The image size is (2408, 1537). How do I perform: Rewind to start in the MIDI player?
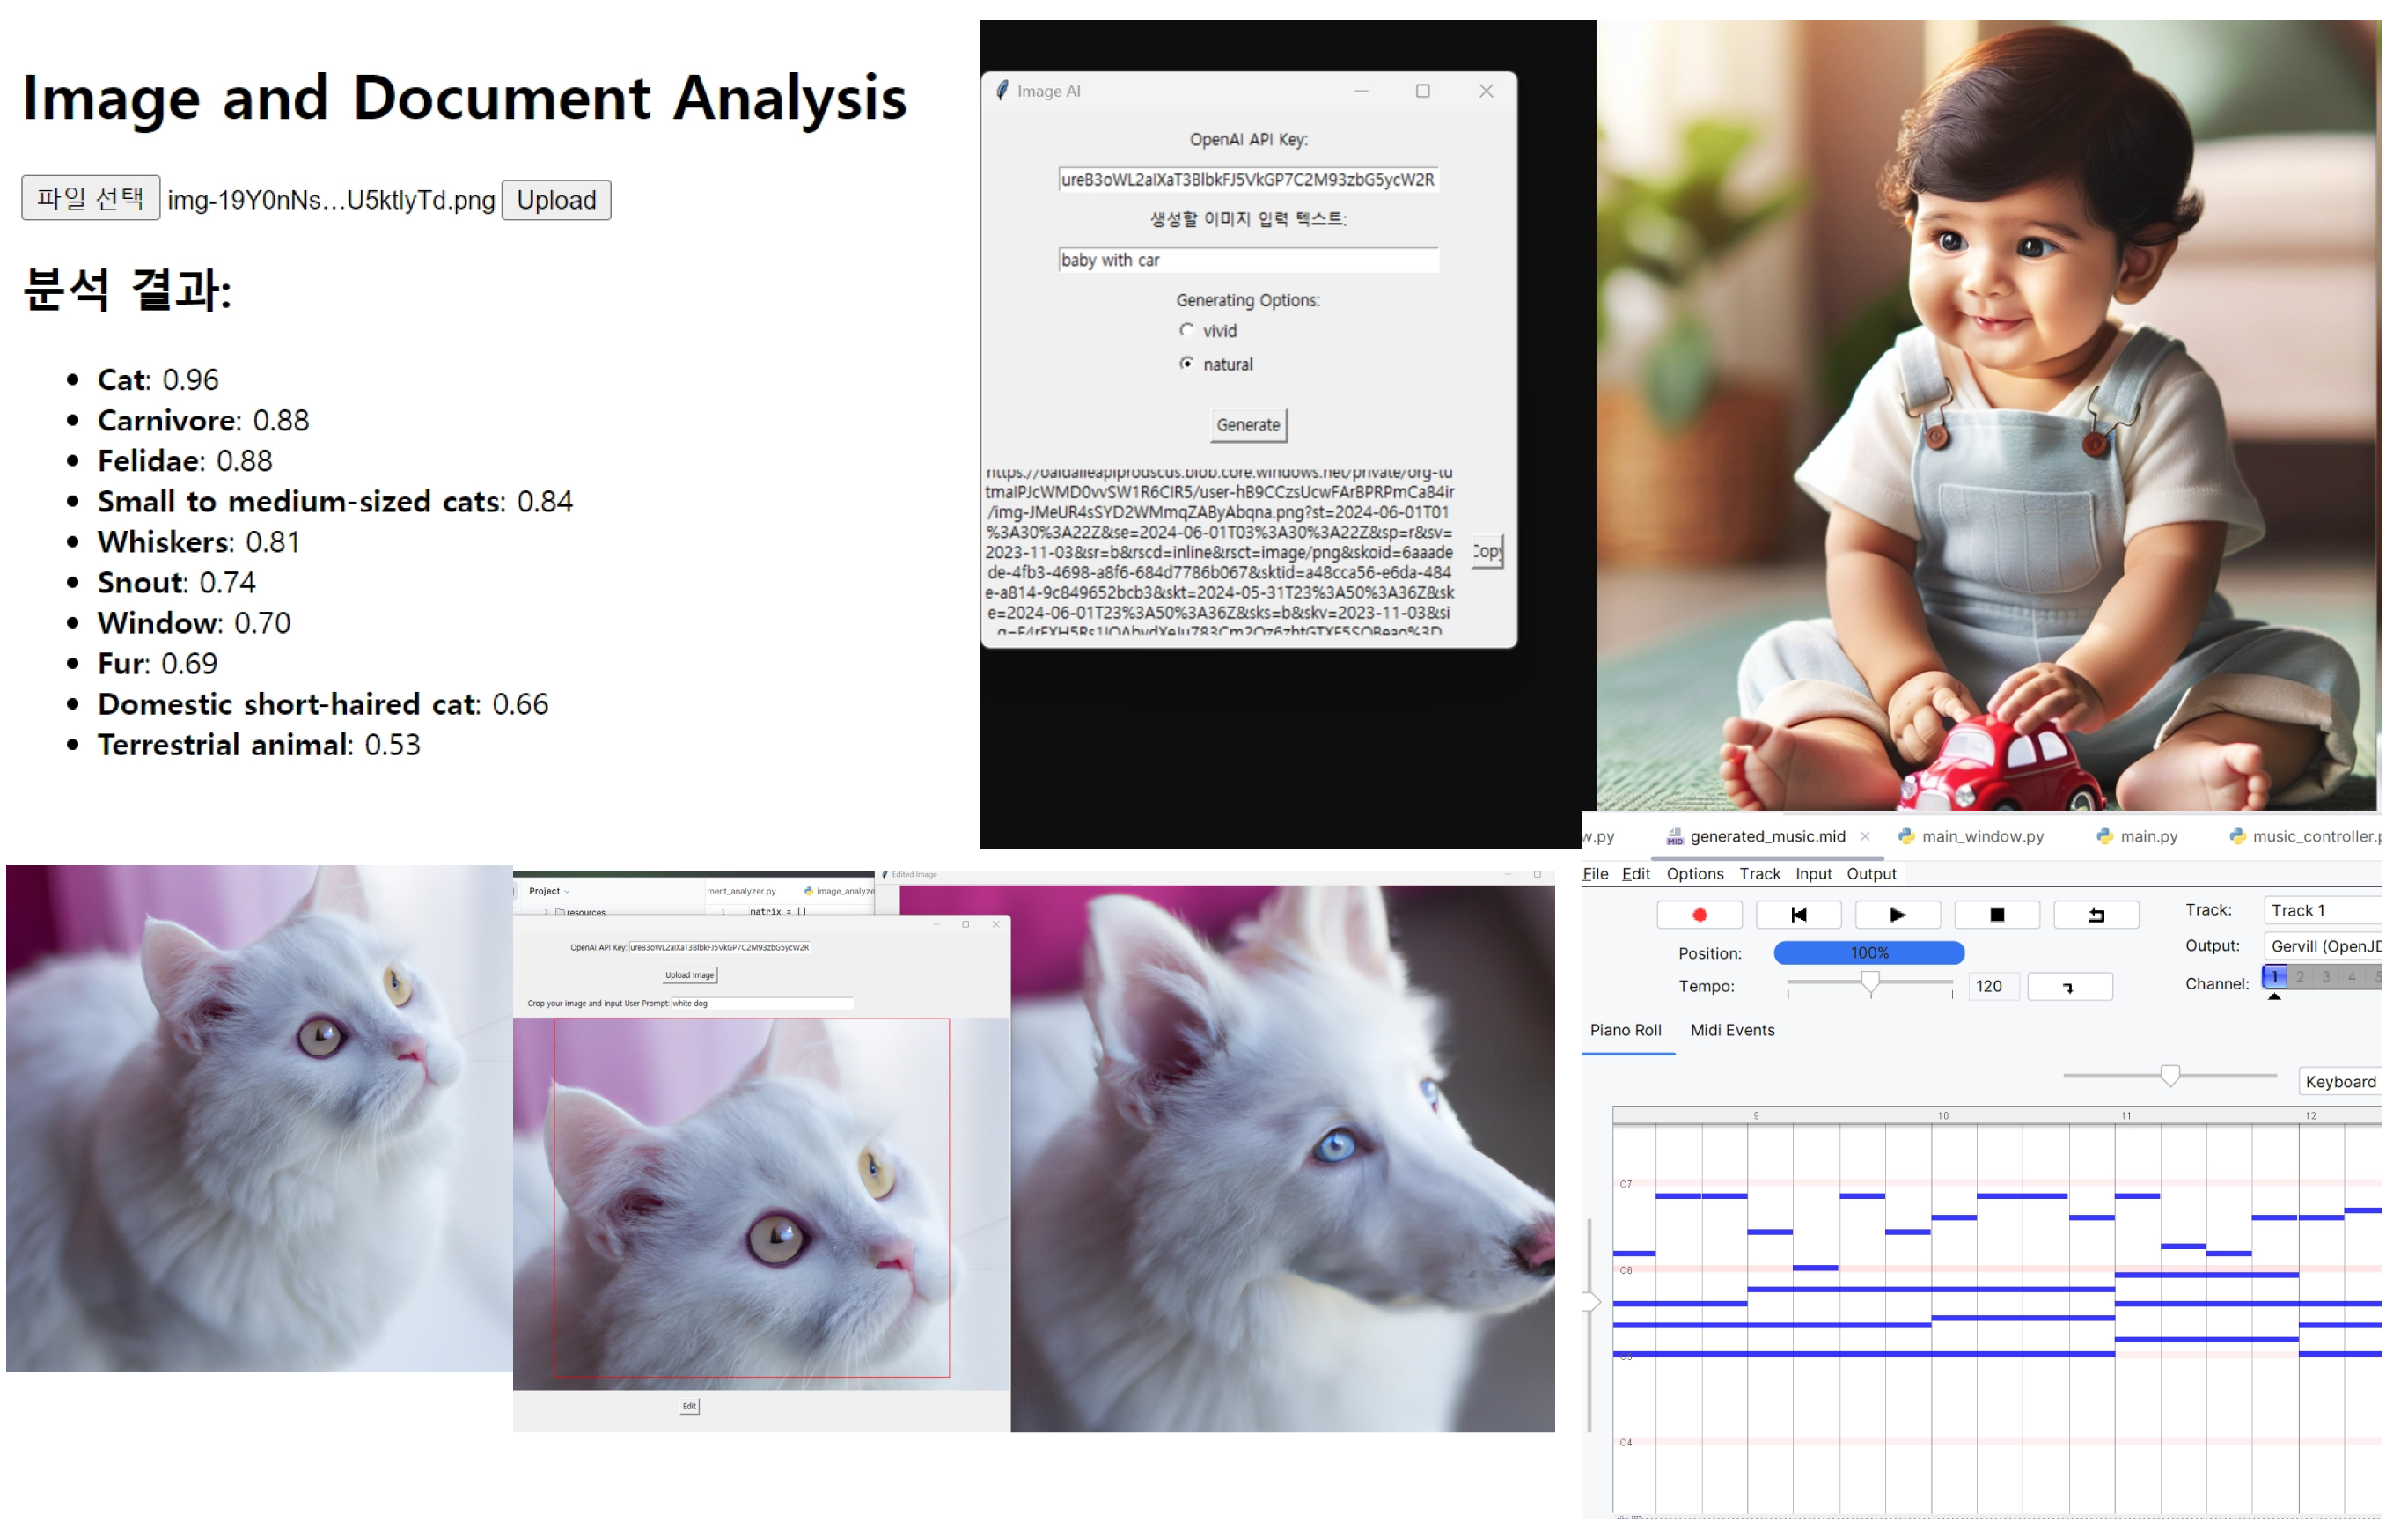coord(1798,915)
